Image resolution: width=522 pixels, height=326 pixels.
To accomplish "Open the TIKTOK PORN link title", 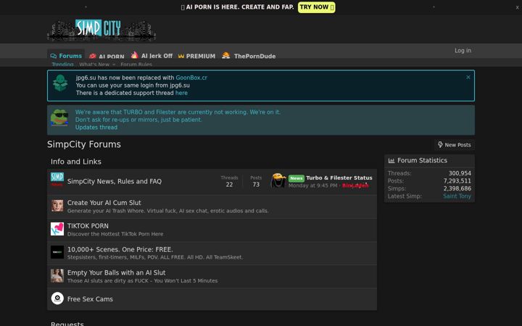I will [88, 226].
